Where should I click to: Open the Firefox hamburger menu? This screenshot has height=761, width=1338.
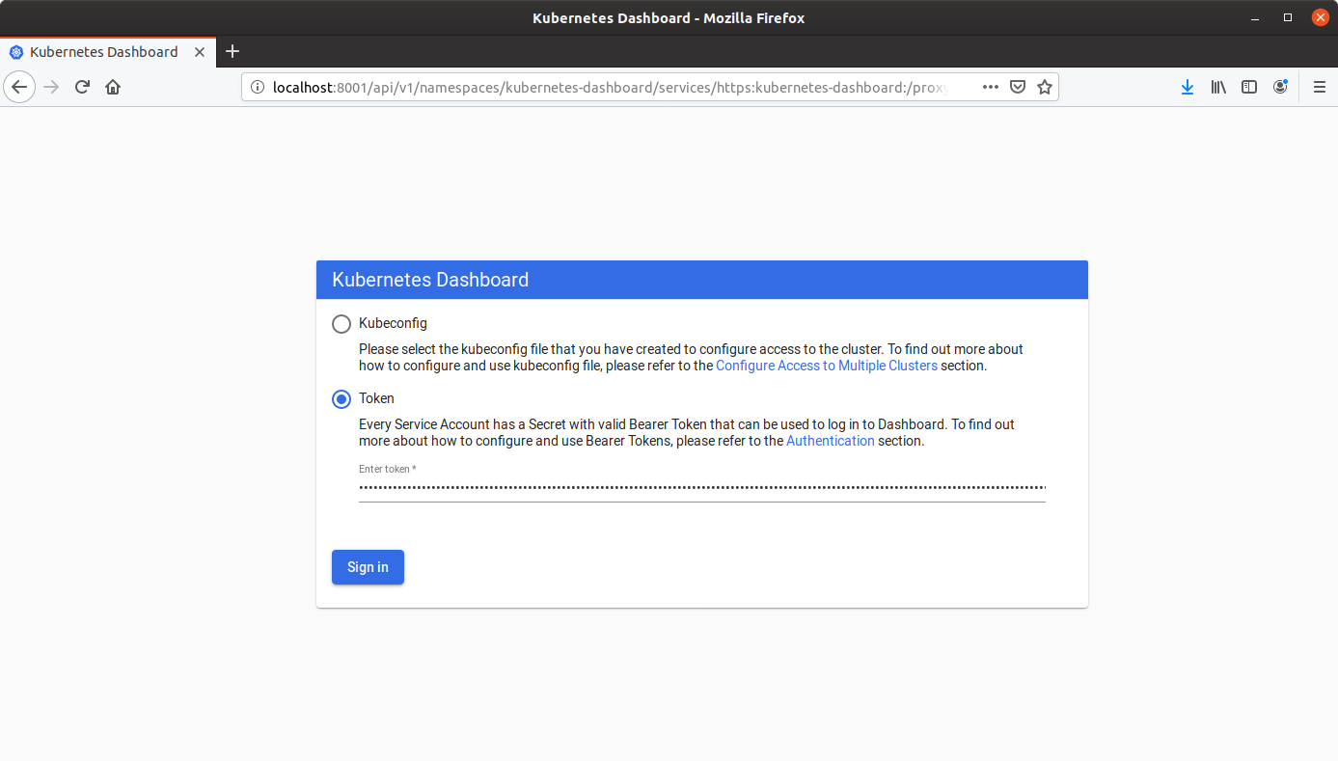tap(1320, 87)
